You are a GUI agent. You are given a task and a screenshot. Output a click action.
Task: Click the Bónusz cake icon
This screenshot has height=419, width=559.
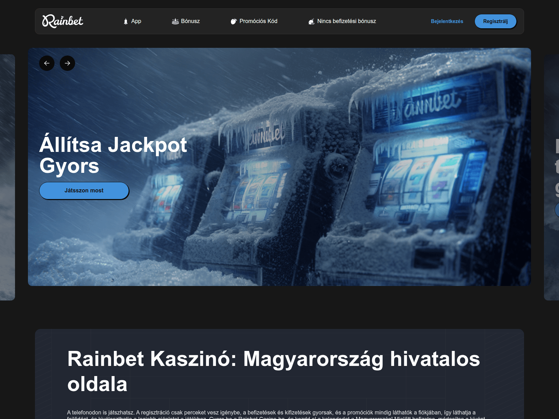[x=175, y=21]
